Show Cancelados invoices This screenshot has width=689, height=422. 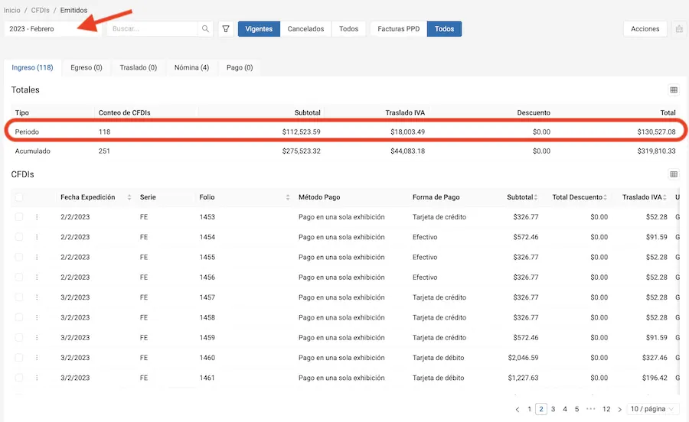click(x=305, y=29)
